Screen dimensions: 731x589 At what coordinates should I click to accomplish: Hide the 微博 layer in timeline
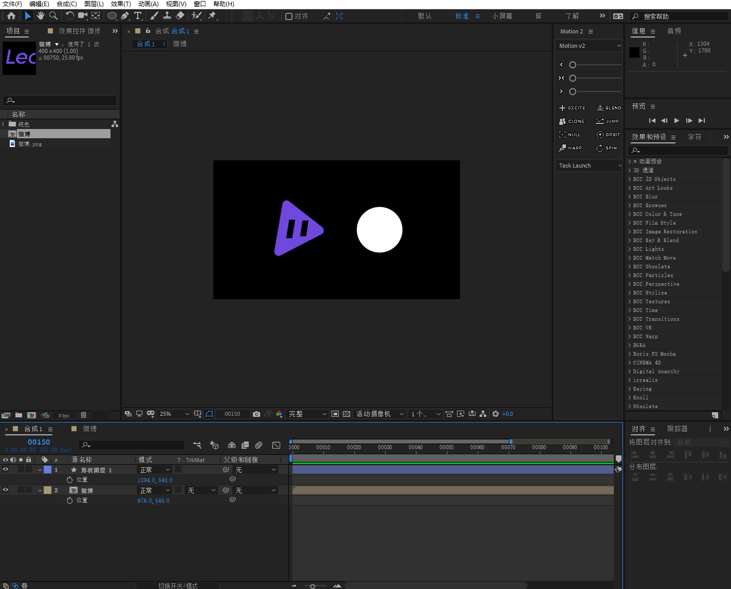tap(6, 490)
